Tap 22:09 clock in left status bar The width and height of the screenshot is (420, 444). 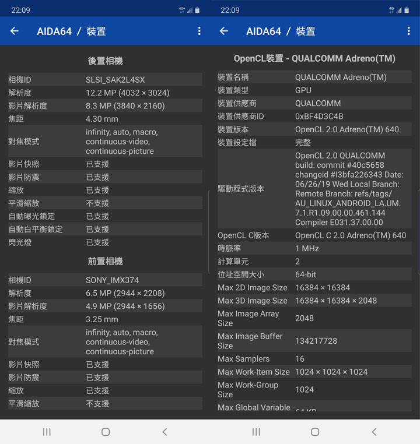pos(20,10)
